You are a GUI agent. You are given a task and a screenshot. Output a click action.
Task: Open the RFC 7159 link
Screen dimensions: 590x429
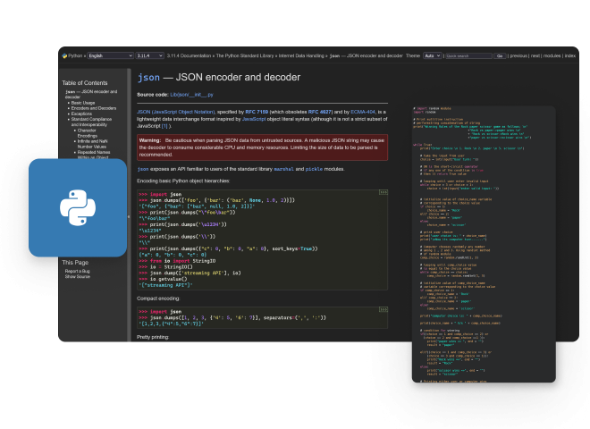[259, 112]
